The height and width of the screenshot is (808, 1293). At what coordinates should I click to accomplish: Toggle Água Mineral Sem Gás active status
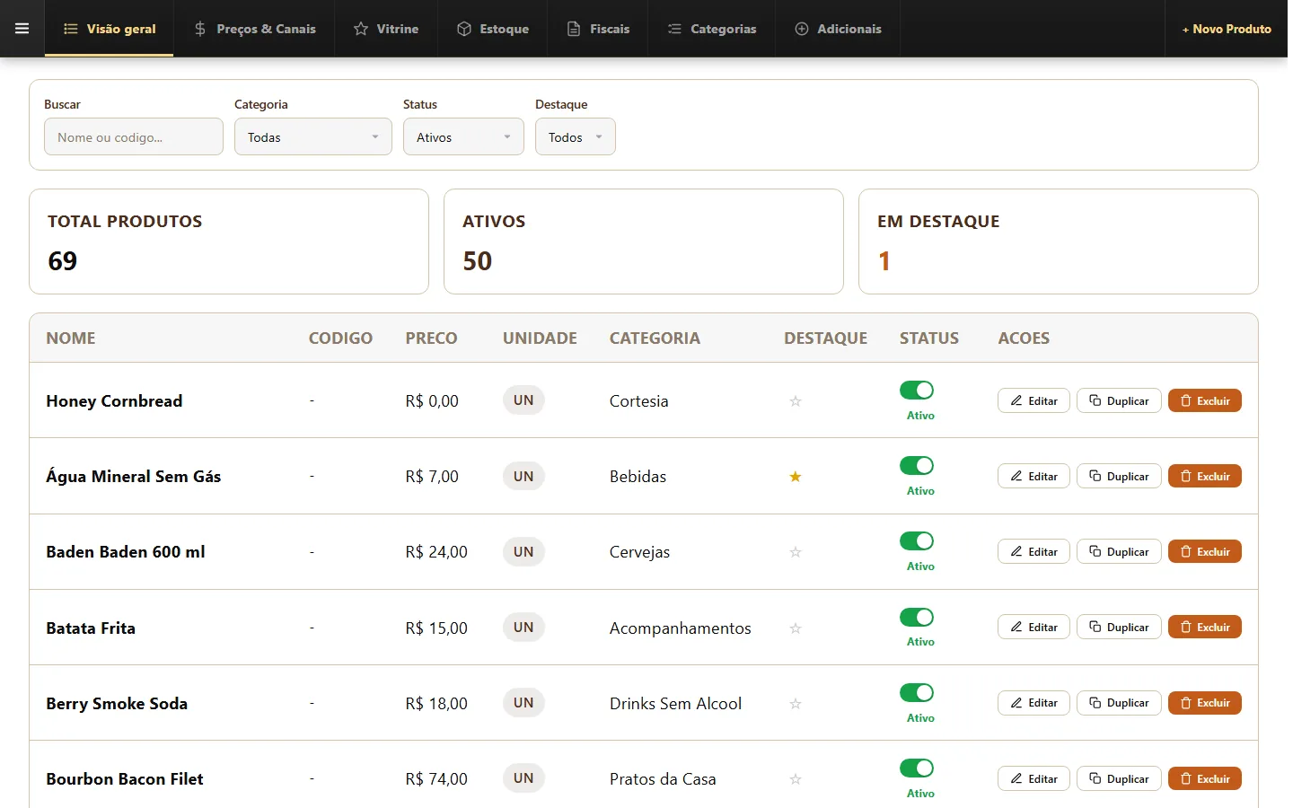[x=917, y=465]
